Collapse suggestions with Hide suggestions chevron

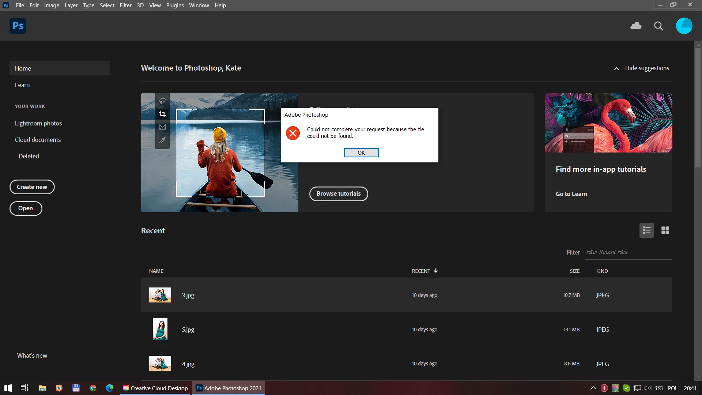point(616,68)
